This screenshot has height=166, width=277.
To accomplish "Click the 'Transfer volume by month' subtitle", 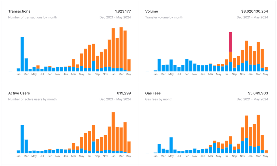I will 164,17.
